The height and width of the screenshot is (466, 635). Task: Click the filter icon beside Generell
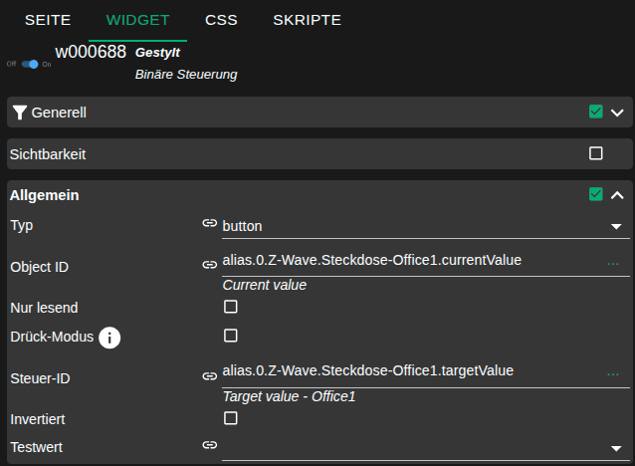[20, 113]
